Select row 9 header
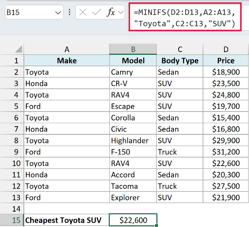The image size is (249, 227). point(12,152)
